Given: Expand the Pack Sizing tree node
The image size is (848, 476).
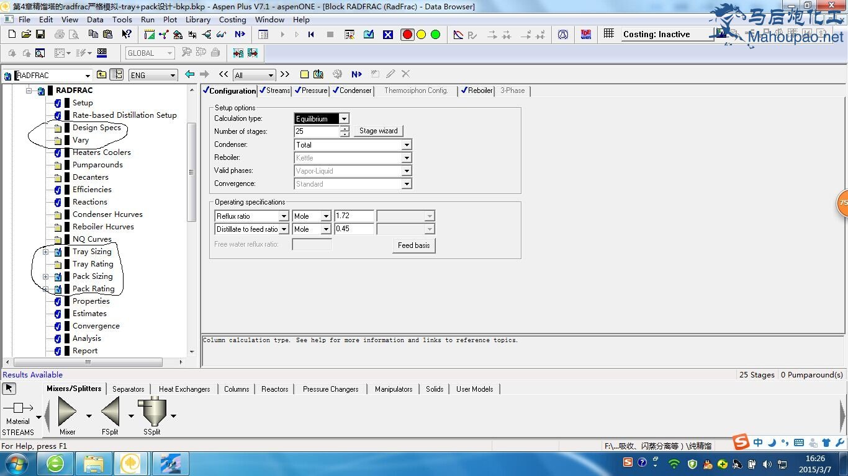Looking at the screenshot, I should click(45, 276).
